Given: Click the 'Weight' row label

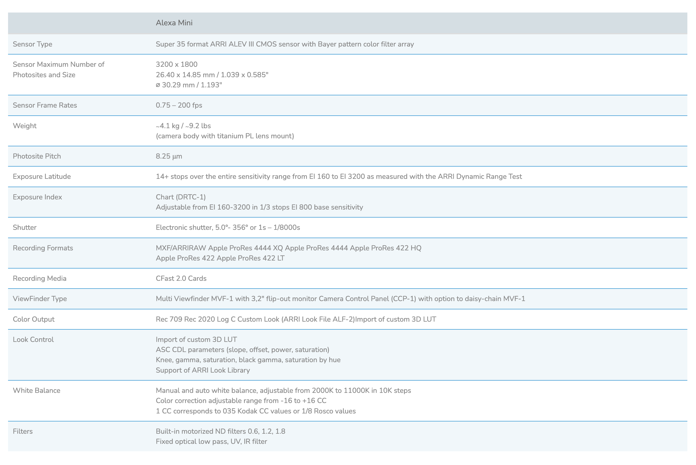Looking at the screenshot, I should point(25,126).
